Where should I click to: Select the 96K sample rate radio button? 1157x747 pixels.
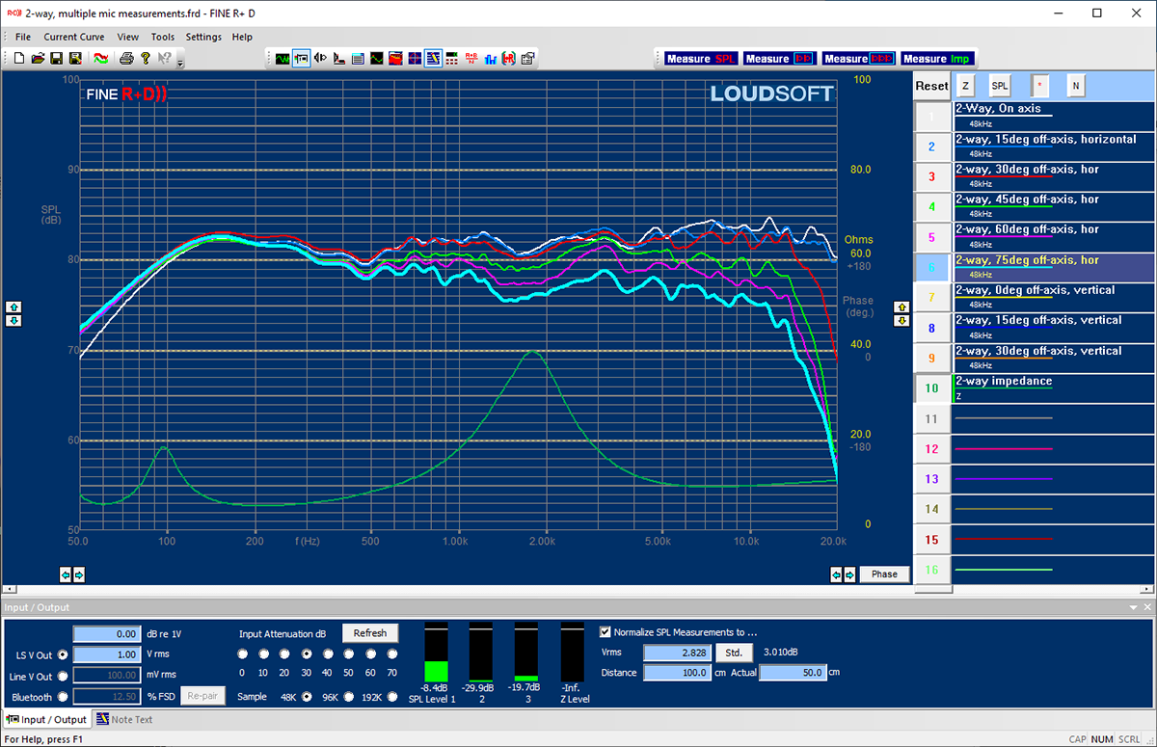[x=350, y=696]
